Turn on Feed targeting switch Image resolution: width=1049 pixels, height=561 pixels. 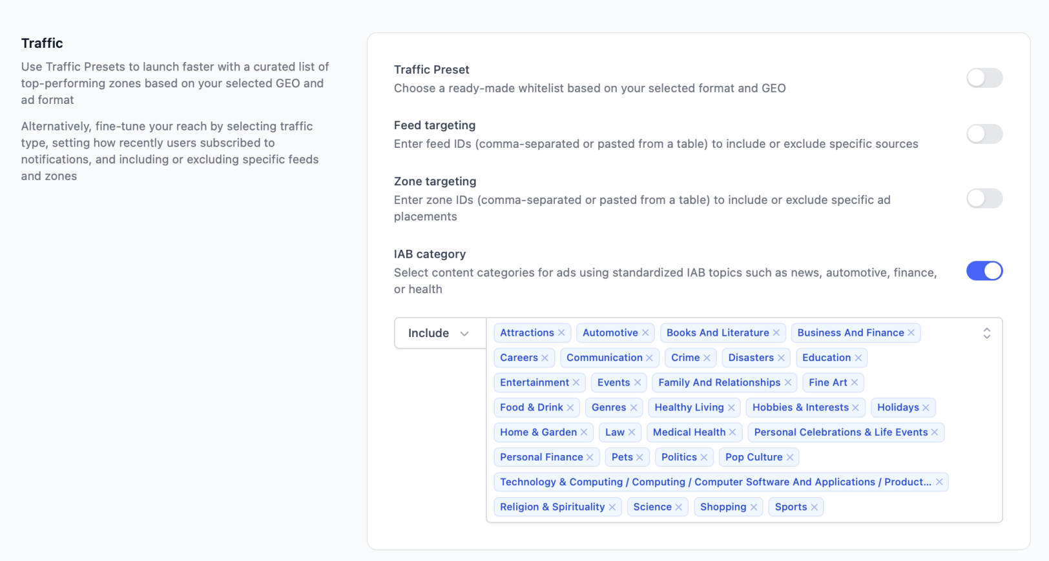984,134
